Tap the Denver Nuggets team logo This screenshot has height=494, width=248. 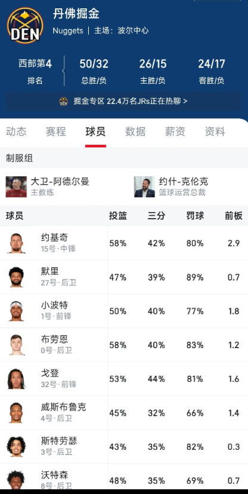coord(25,25)
